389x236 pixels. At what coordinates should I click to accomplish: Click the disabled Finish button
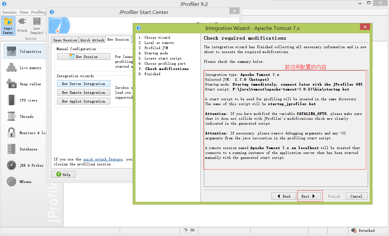coord(334,196)
